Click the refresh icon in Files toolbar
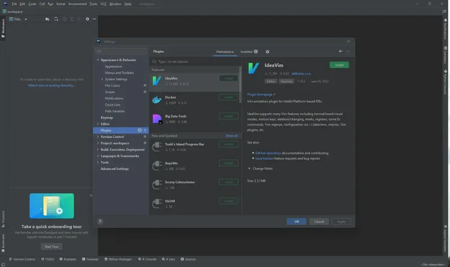This screenshot has height=267, width=450. click(56, 19)
